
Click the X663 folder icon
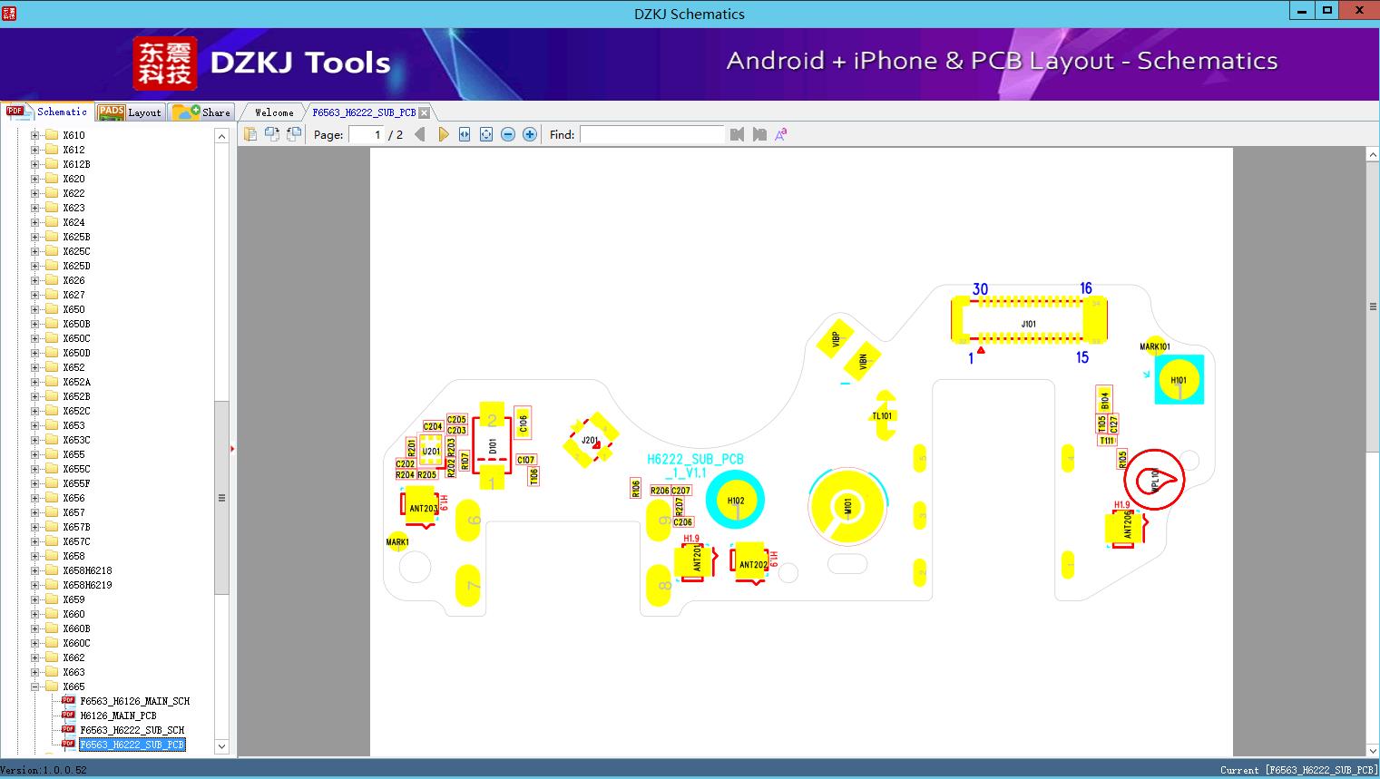pos(52,672)
